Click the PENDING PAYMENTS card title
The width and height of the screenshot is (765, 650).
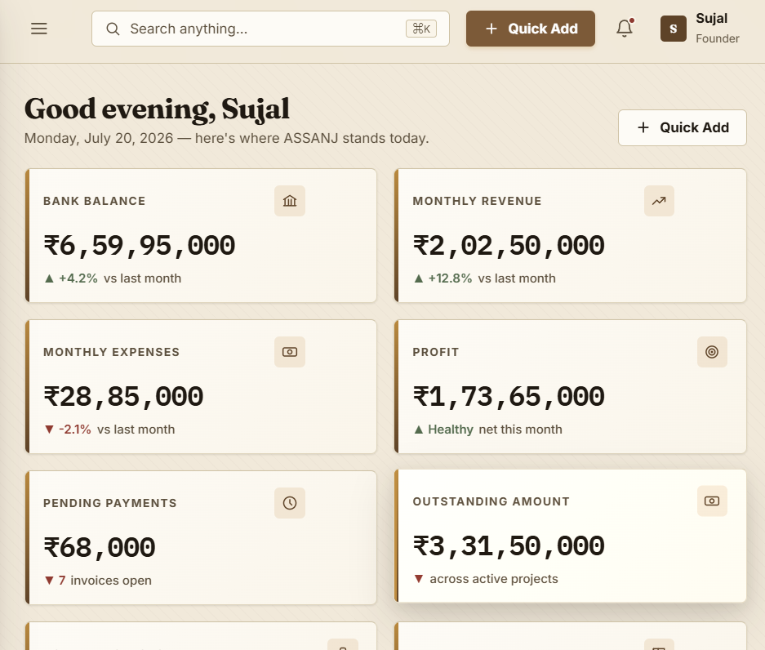point(110,503)
